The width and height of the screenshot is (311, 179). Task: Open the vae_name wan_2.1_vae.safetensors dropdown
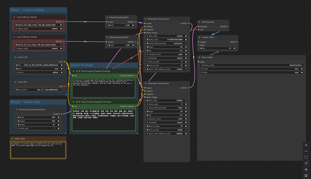[39, 90]
